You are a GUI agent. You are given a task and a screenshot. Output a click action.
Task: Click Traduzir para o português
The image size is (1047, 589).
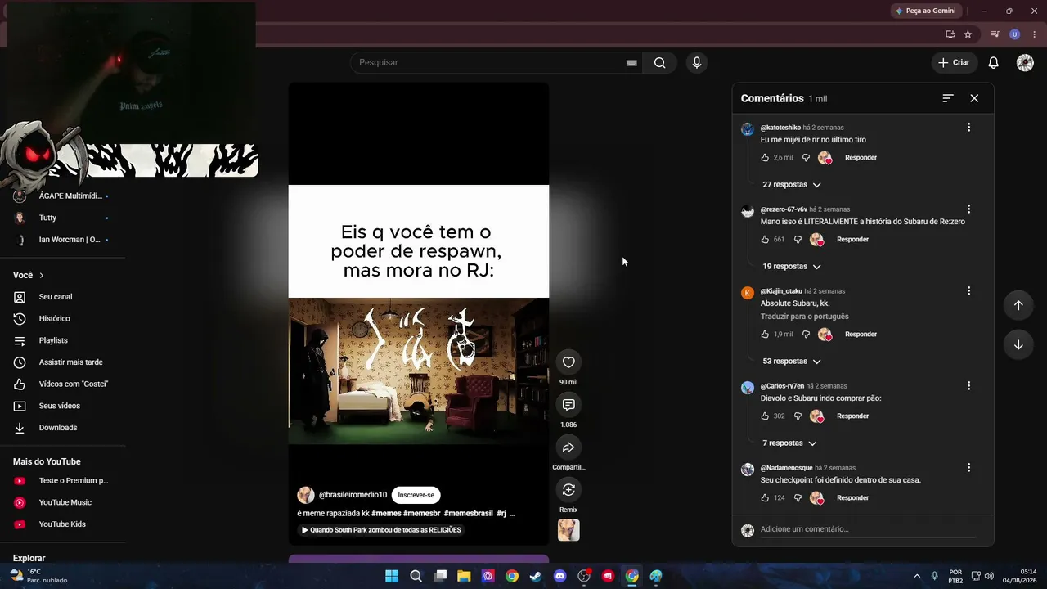pyautogui.click(x=804, y=317)
